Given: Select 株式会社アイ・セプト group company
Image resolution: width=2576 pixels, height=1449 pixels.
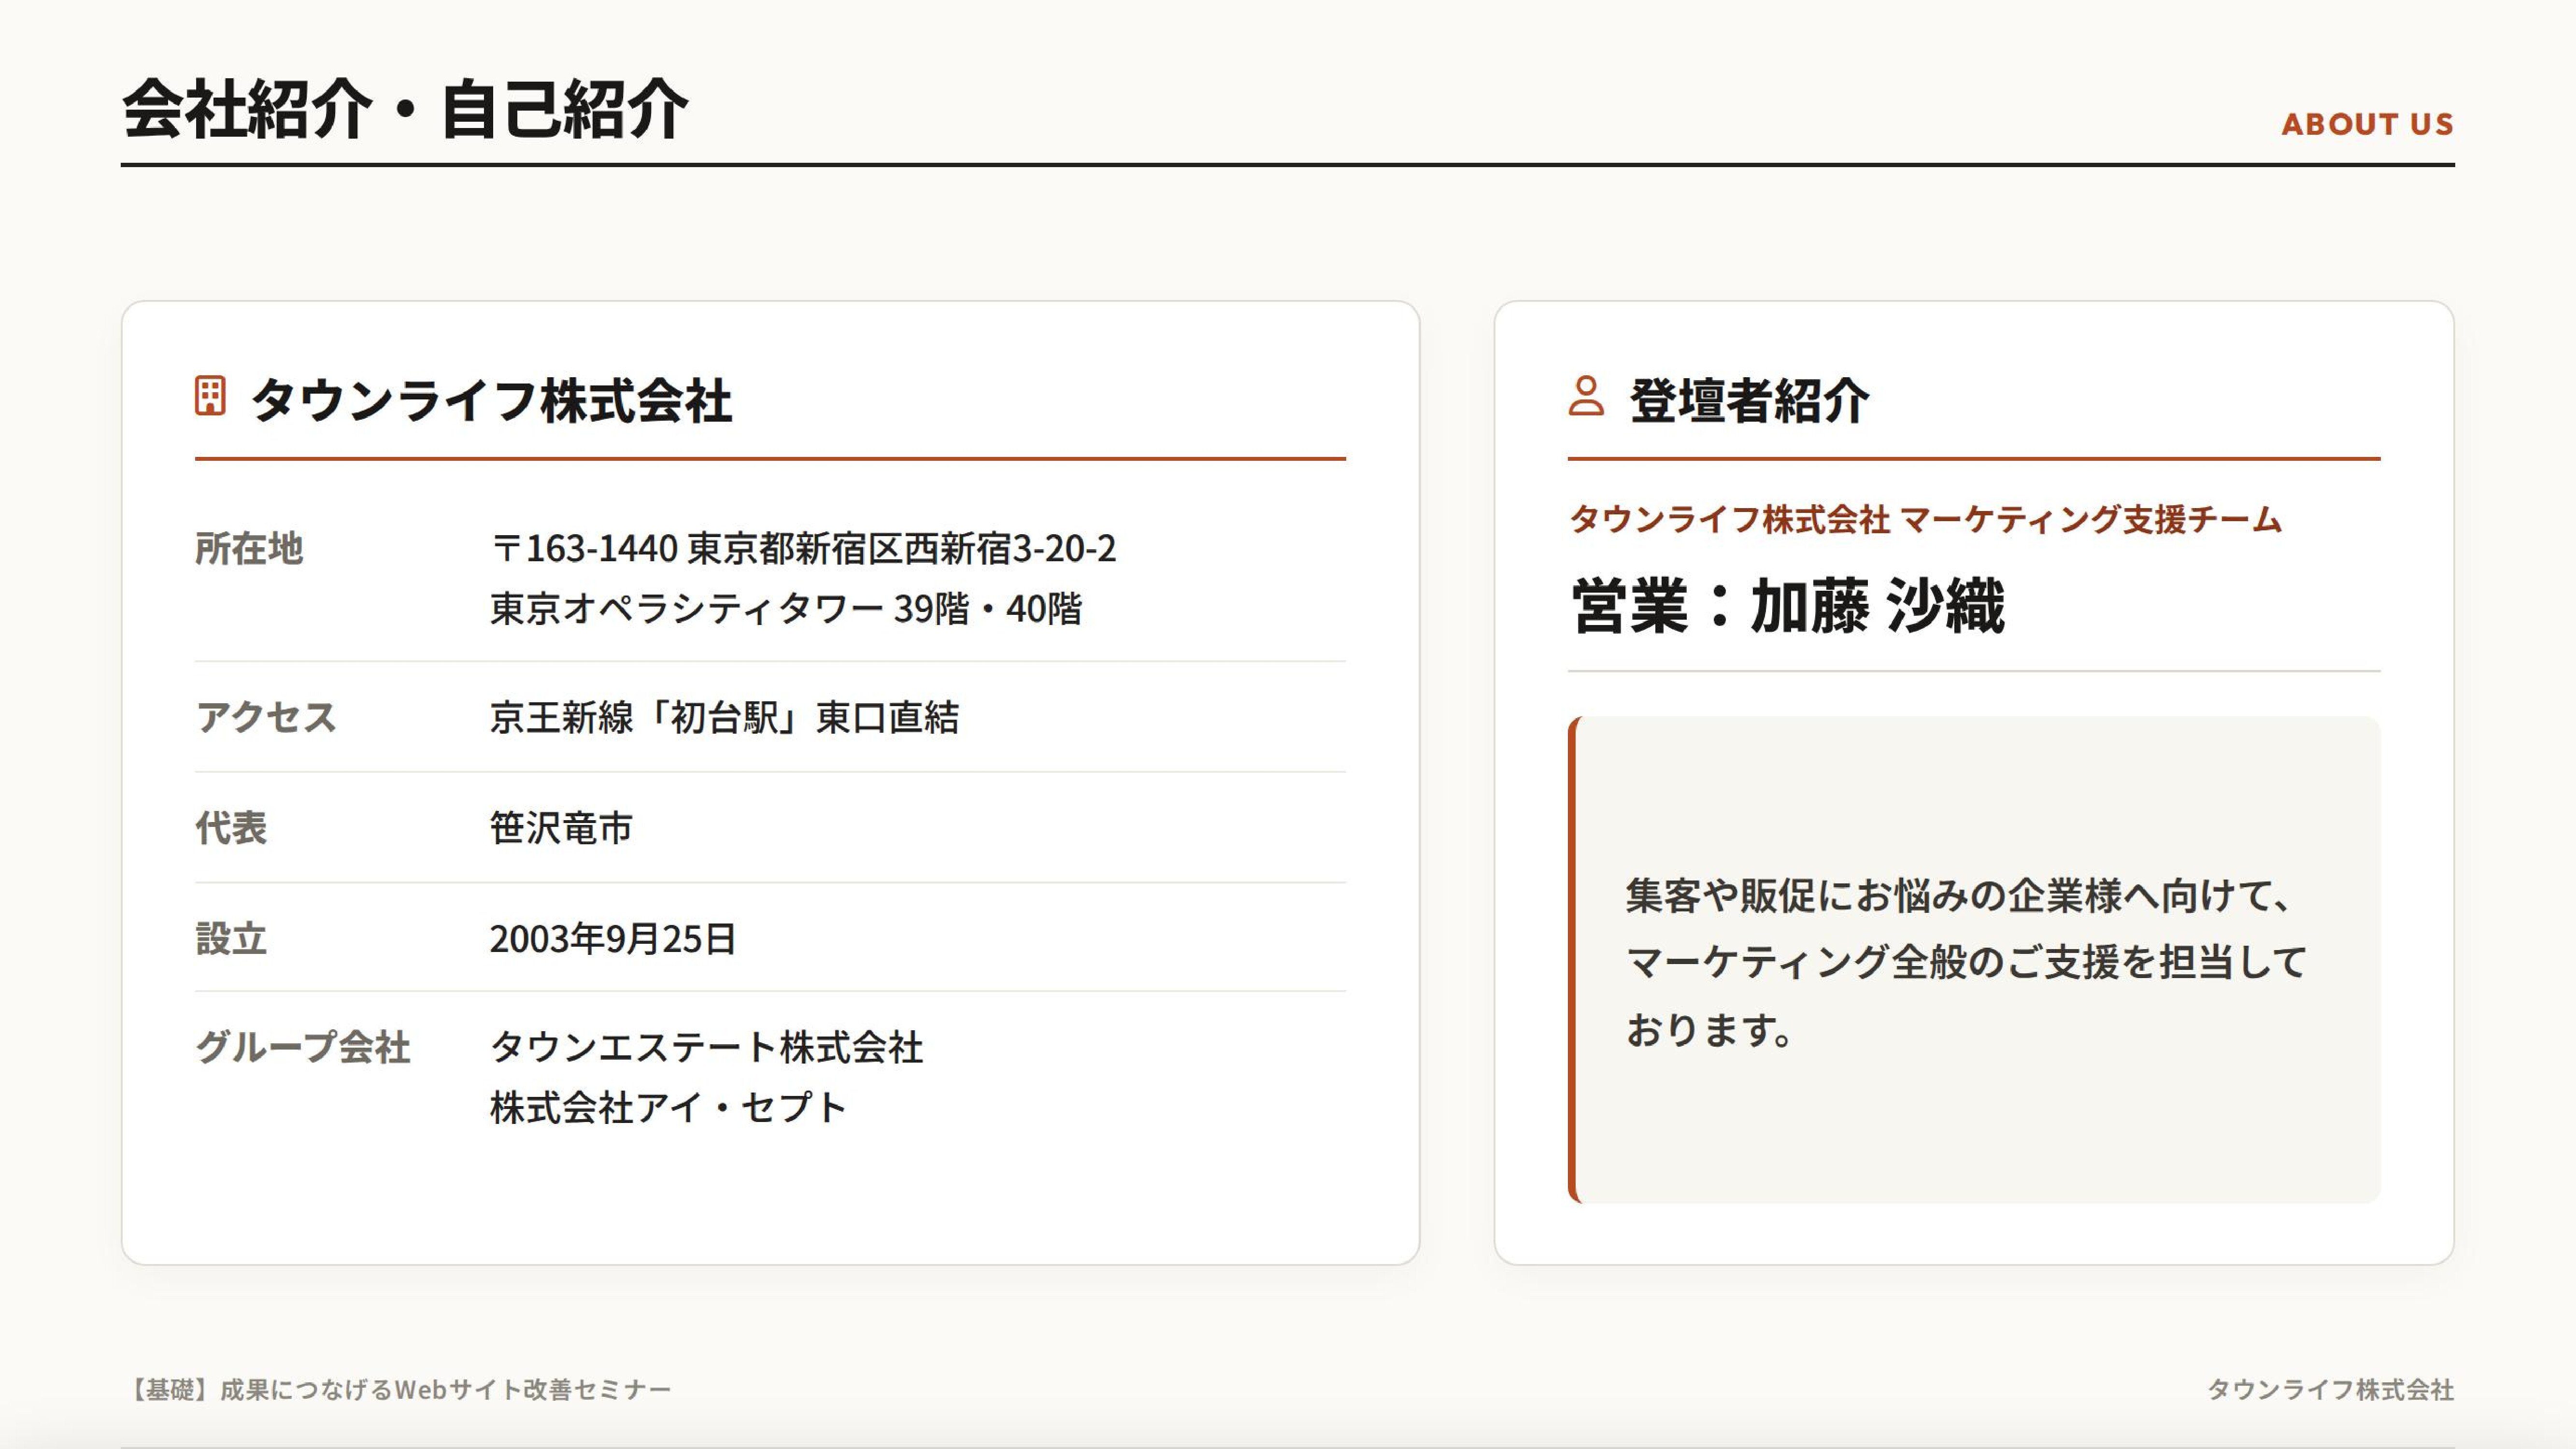Looking at the screenshot, I should click(x=669, y=1108).
